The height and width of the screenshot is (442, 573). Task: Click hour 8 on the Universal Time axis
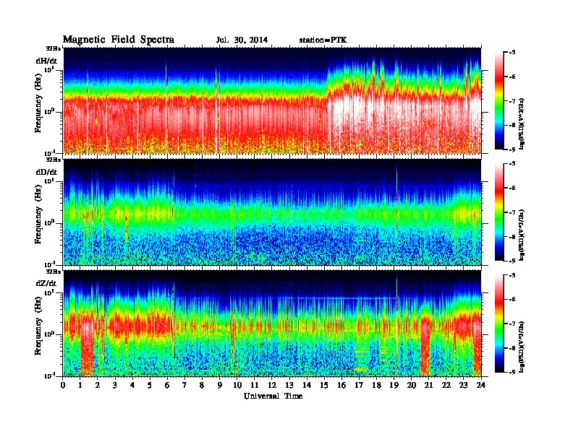coord(202,386)
